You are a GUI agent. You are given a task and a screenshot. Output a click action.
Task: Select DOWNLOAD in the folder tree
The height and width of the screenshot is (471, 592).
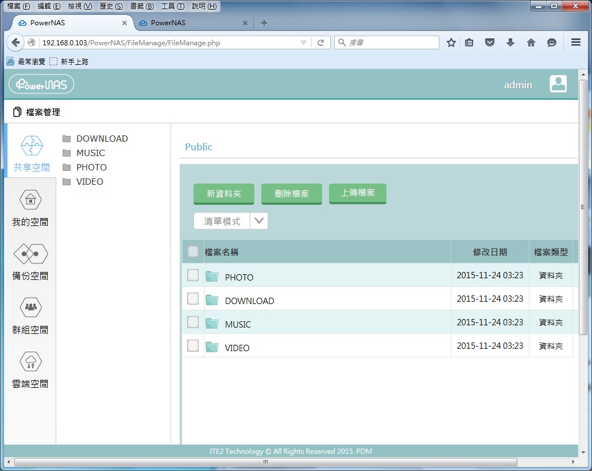[x=102, y=139]
